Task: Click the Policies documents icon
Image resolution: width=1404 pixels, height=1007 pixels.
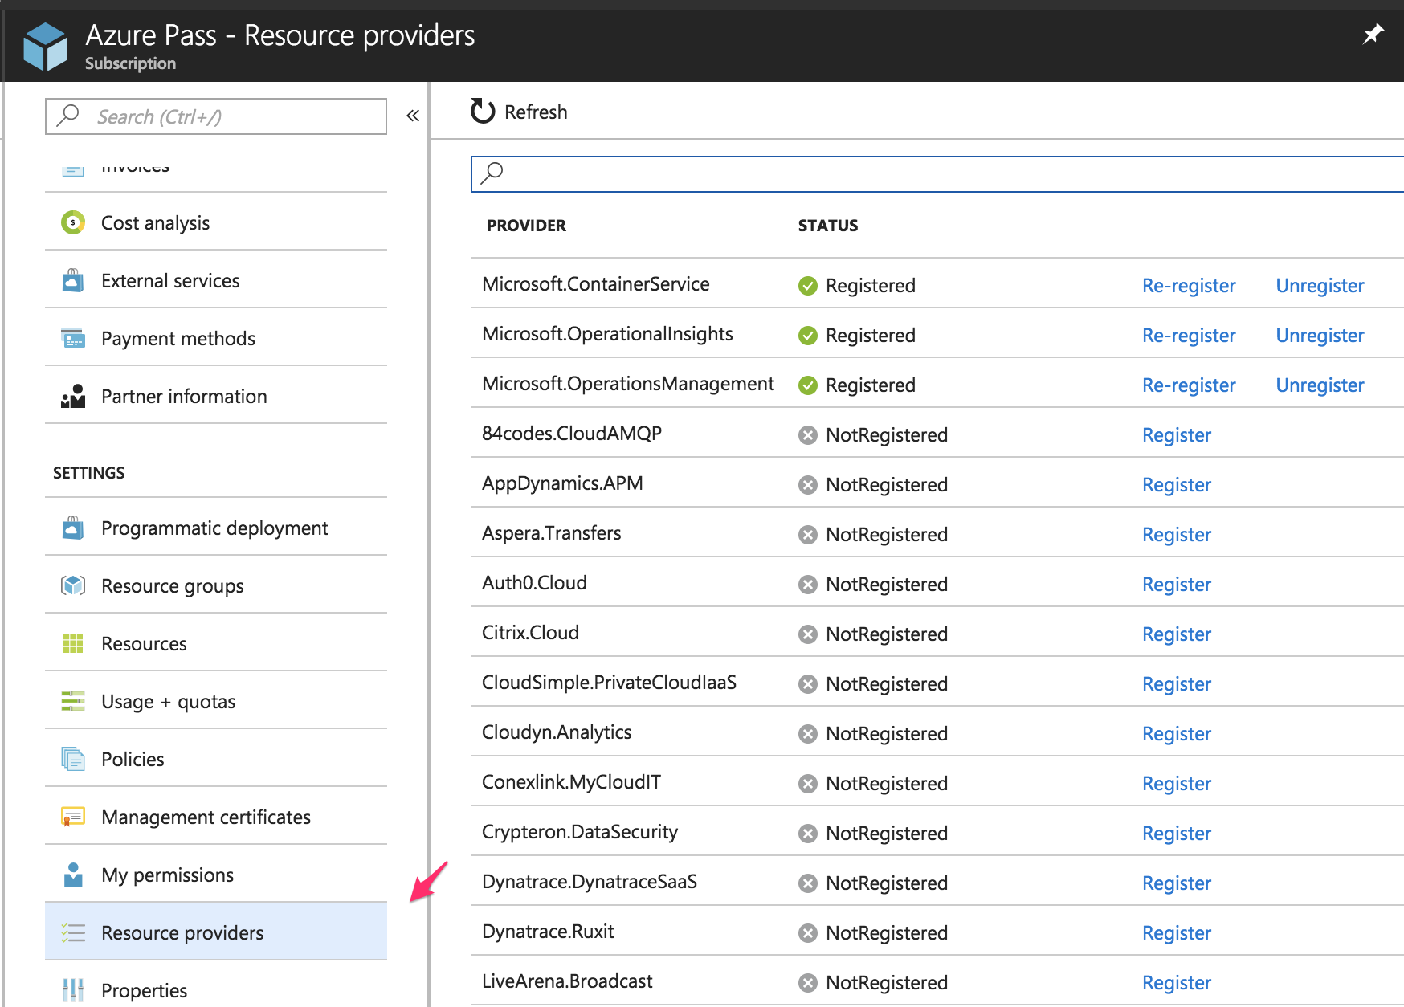Action: [x=73, y=759]
